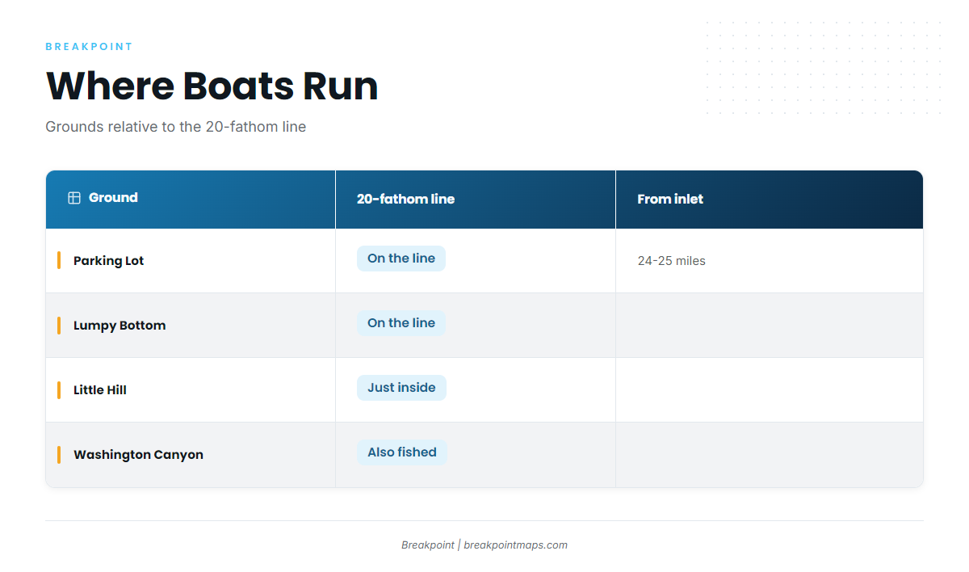Click the Lumpy Bottom row name
The height and width of the screenshot is (572, 969).
[120, 326]
